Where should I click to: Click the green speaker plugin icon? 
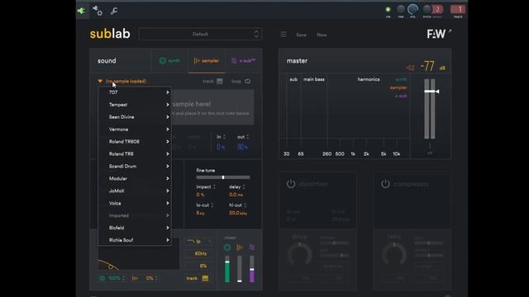[81, 11]
